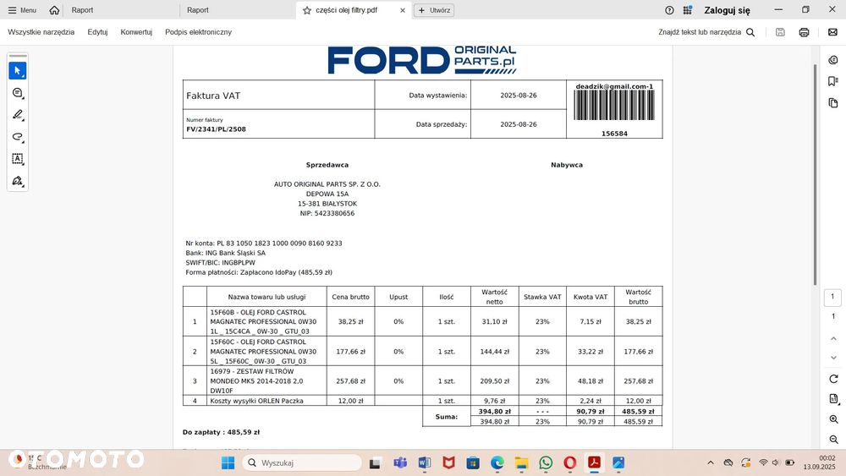This screenshot has height=476, width=846.
Task: Share the file via the envelope icon
Action: coord(832,32)
